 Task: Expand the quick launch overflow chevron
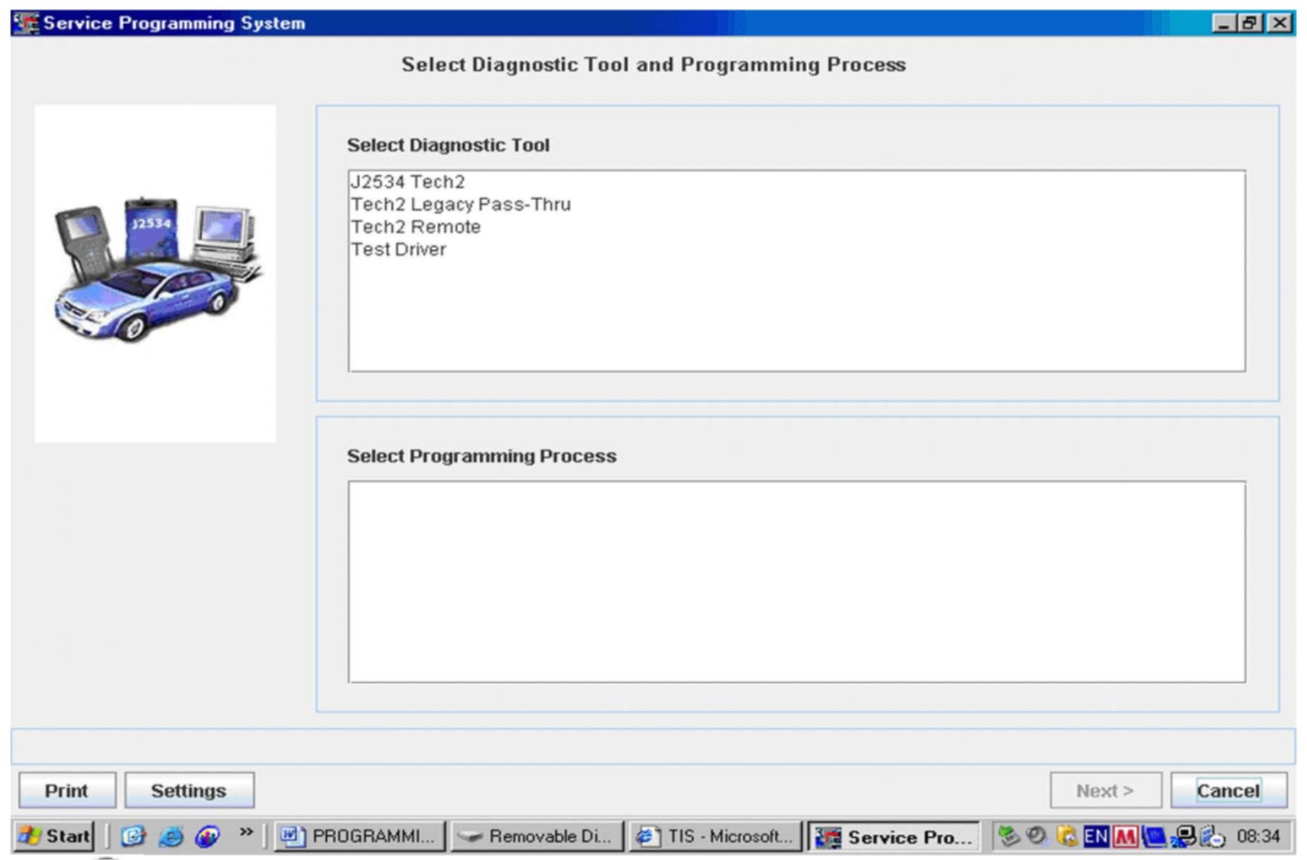tap(245, 832)
